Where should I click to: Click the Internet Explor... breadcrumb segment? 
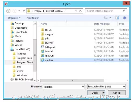(x=54, y=11)
